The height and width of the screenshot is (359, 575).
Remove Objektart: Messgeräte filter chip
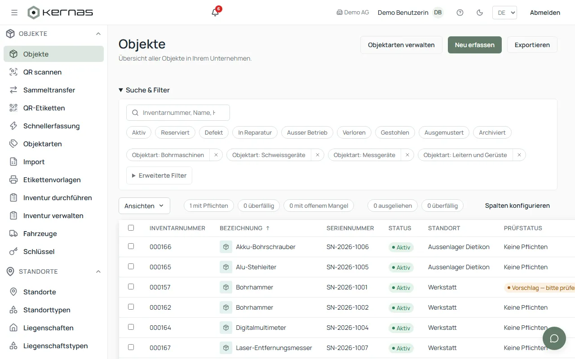point(407,155)
